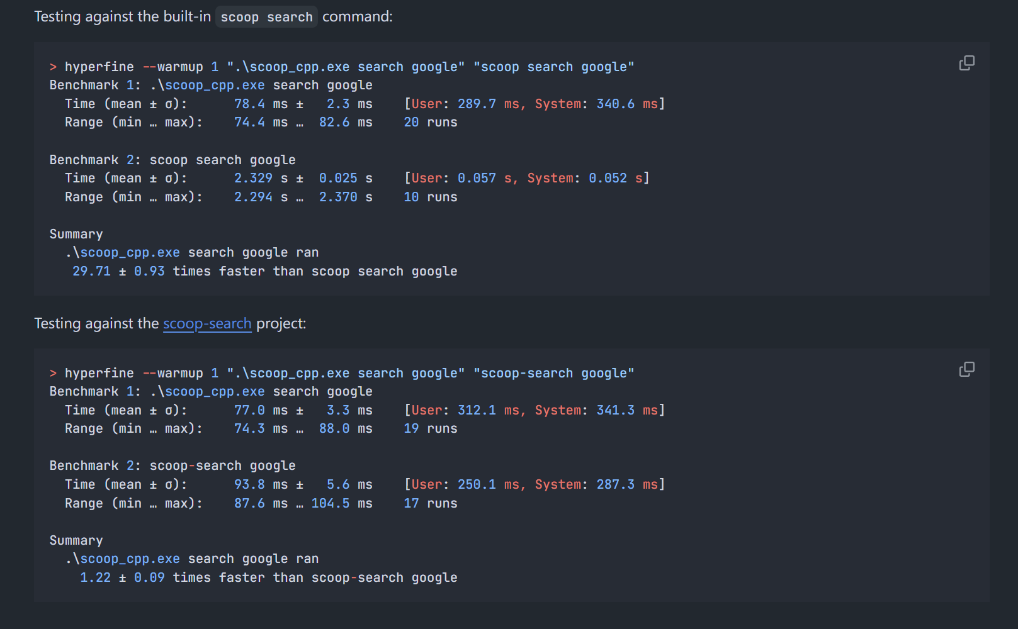Image resolution: width=1018 pixels, height=629 pixels.
Task: Copy the scoop-search comparison code block
Action: (x=966, y=369)
